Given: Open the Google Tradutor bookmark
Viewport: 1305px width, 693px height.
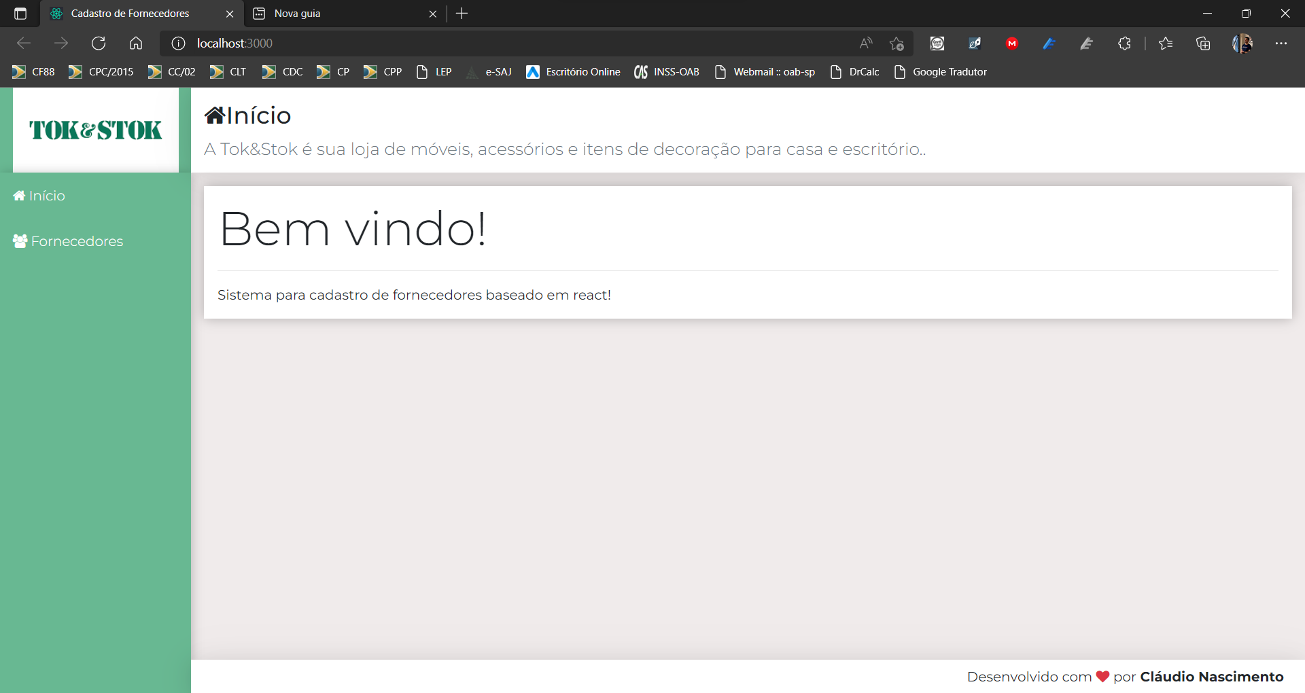Looking at the screenshot, I should point(949,71).
